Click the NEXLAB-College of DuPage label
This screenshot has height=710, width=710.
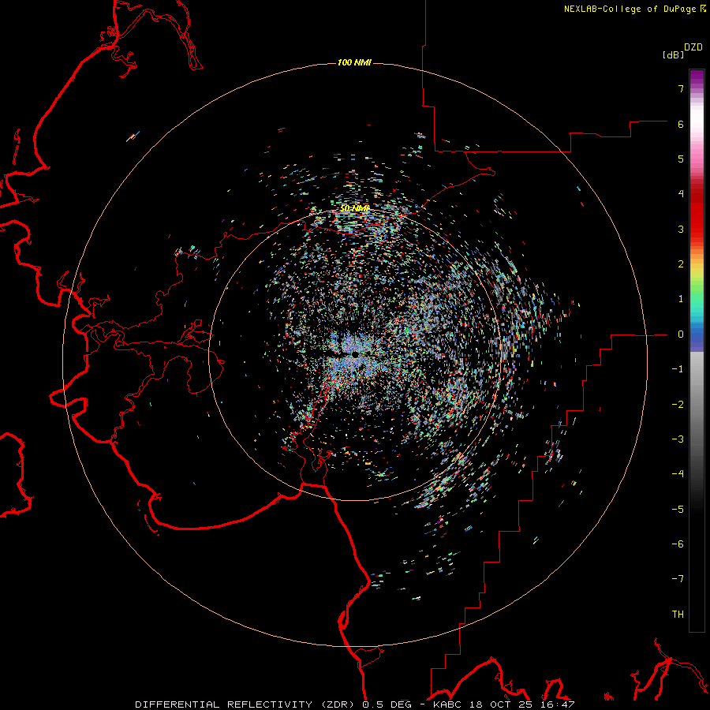tap(630, 9)
